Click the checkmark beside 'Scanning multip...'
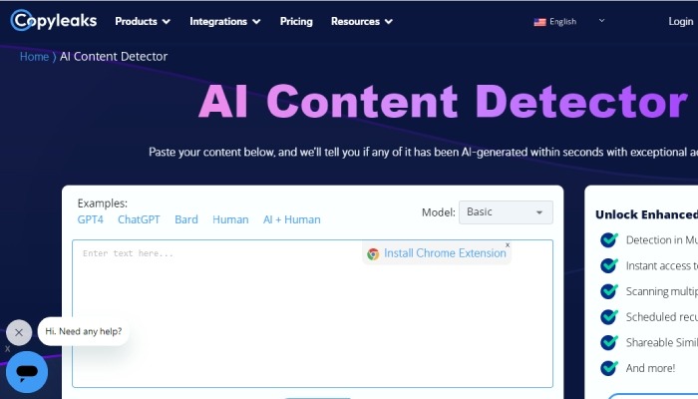This screenshot has width=698, height=399. click(609, 291)
